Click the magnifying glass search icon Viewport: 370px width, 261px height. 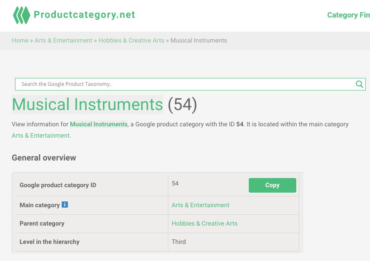[359, 84]
